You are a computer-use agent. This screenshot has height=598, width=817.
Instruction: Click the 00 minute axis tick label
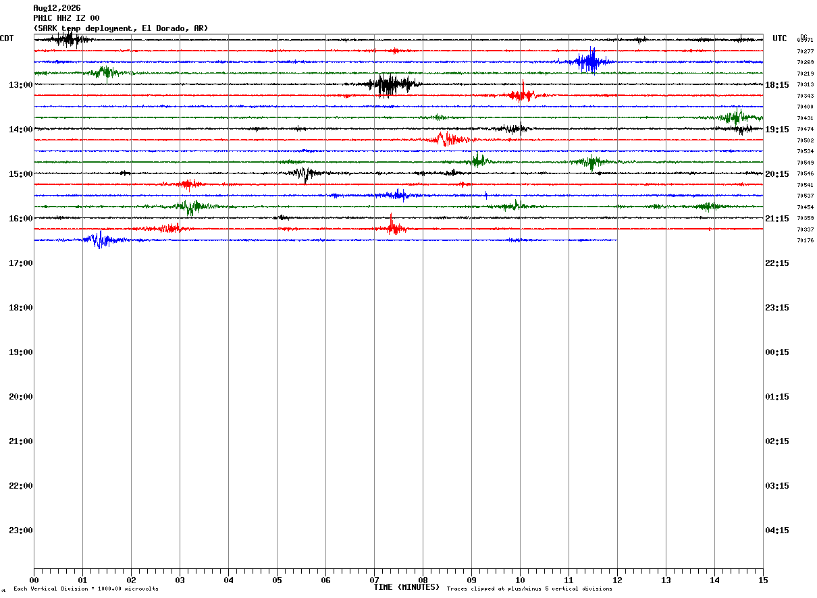pos(34,580)
